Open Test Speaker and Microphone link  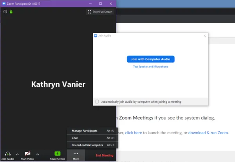click(151, 67)
